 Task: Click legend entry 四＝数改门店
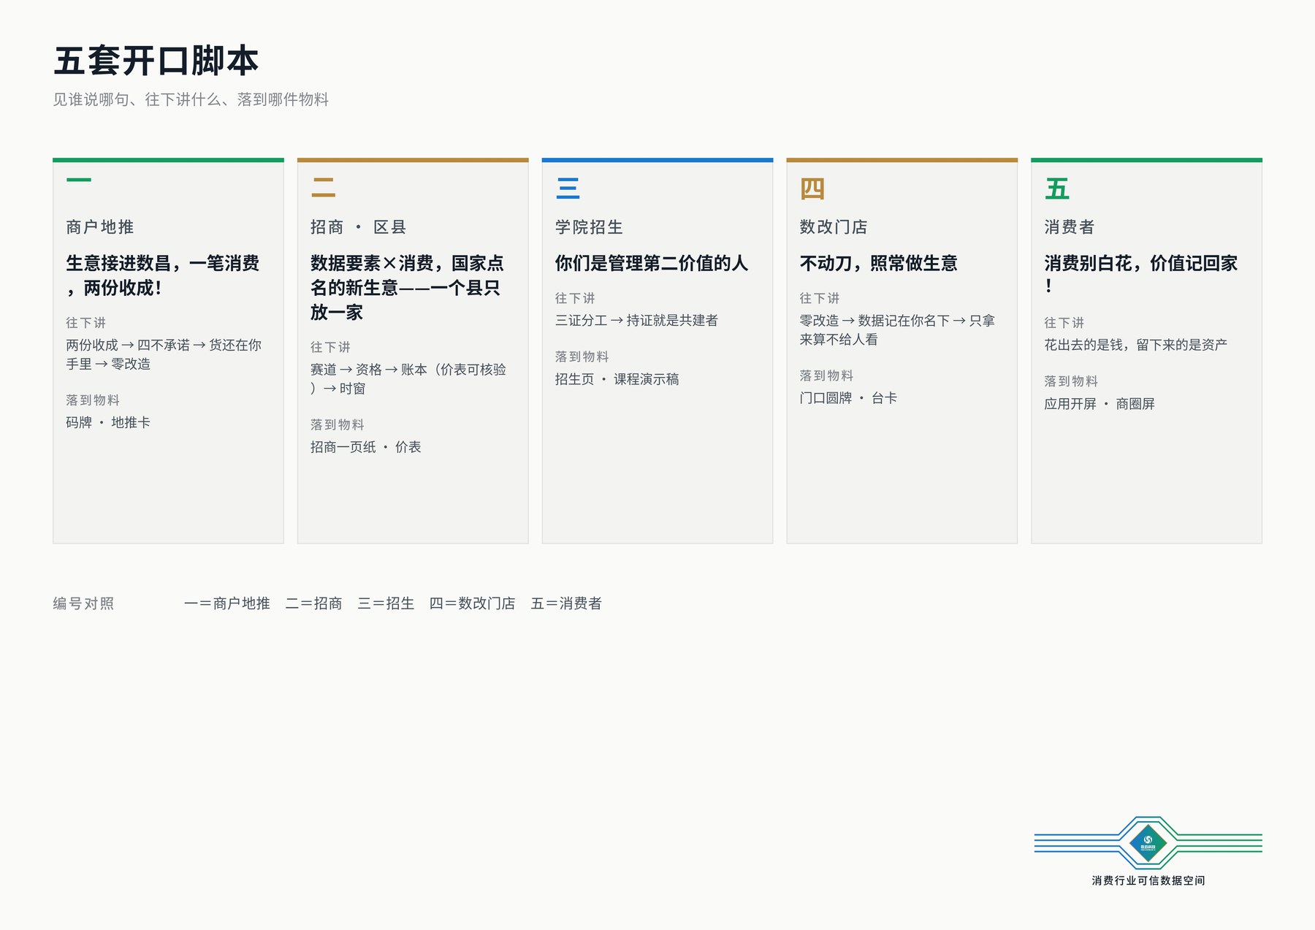(x=473, y=603)
